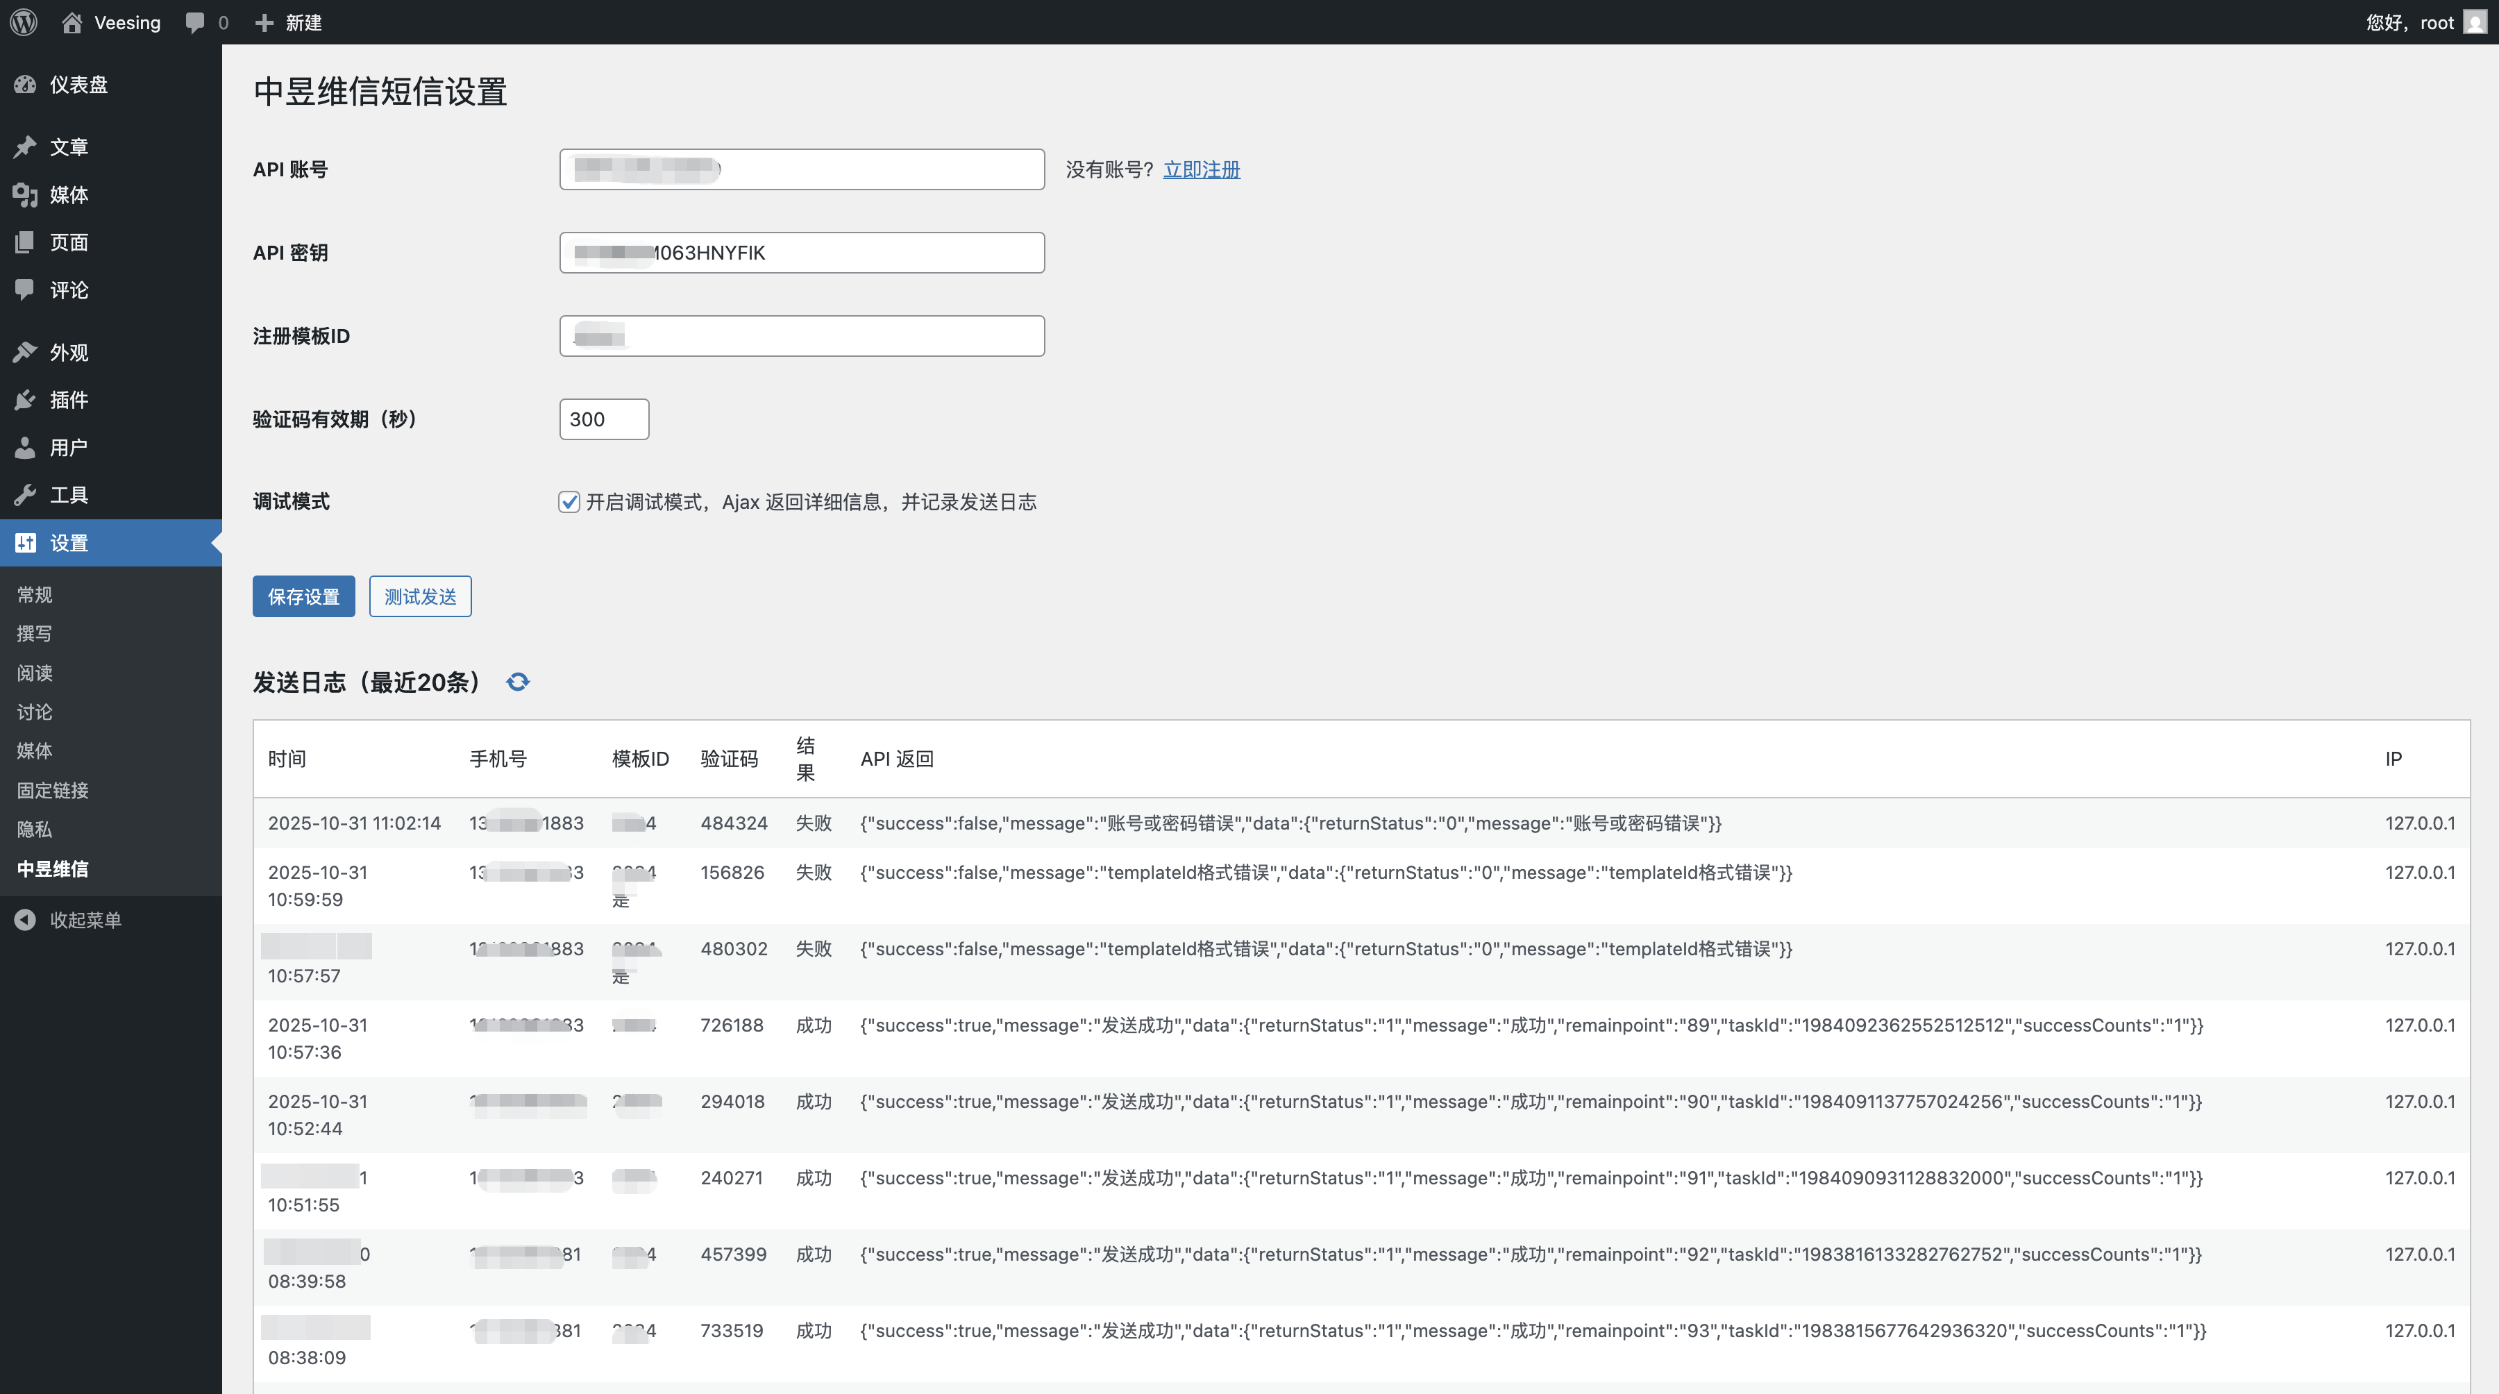Open 撰写 settings submenu
This screenshot has height=1394, width=2499.
tap(35, 633)
